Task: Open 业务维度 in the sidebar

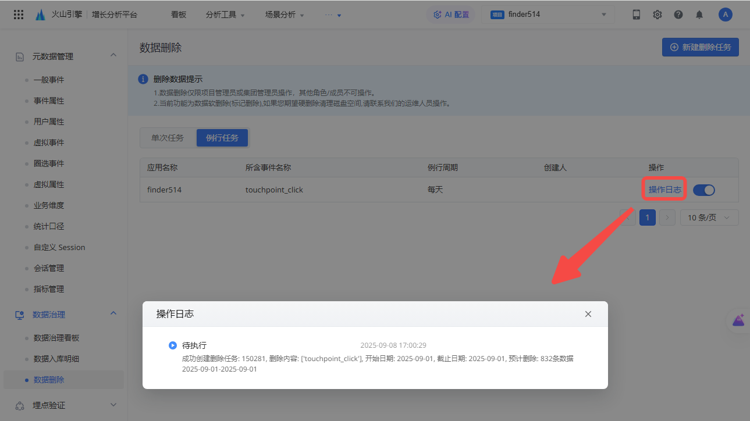Action: [49, 205]
